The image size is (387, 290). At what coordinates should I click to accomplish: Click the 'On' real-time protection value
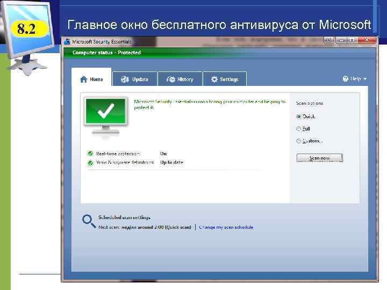point(163,154)
